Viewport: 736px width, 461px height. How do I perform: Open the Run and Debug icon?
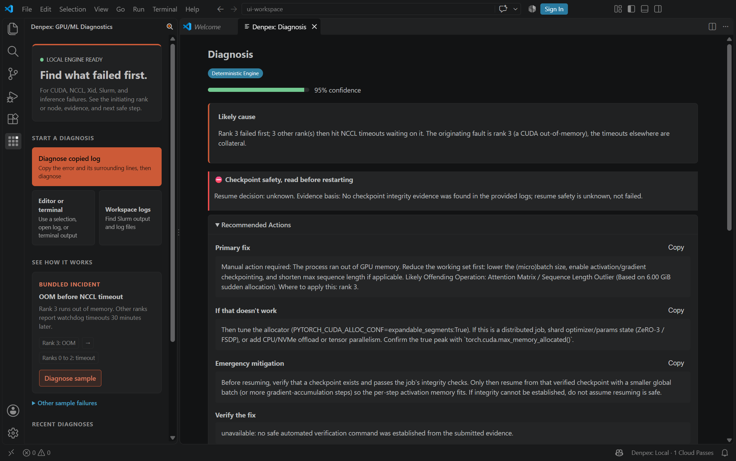(x=13, y=97)
